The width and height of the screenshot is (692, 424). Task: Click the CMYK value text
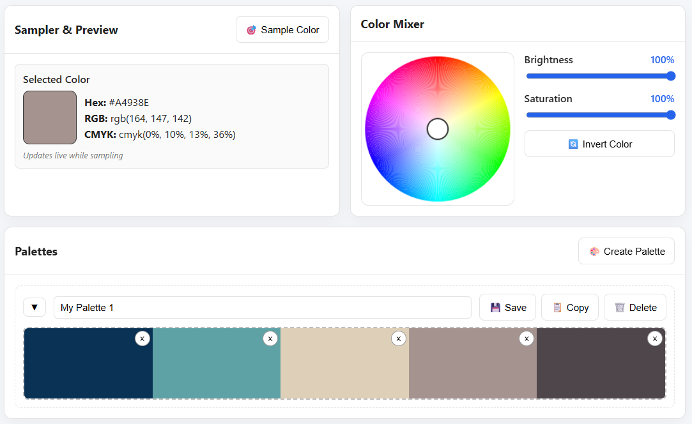pyautogui.click(x=177, y=134)
